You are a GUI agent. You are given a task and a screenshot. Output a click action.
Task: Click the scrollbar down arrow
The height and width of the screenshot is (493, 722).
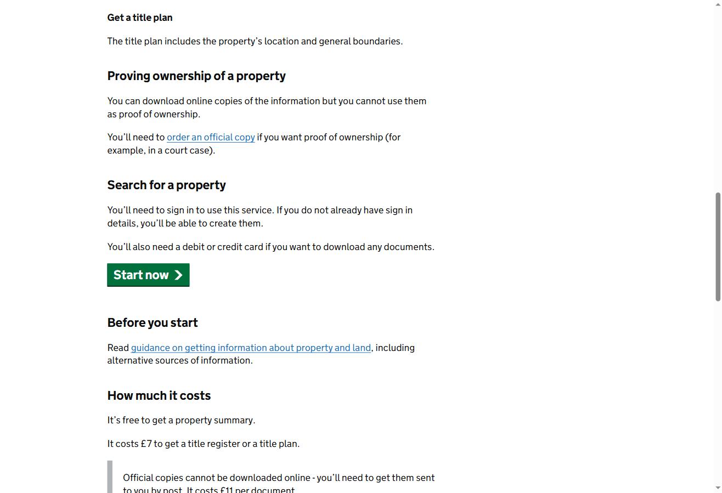pyautogui.click(x=718, y=488)
